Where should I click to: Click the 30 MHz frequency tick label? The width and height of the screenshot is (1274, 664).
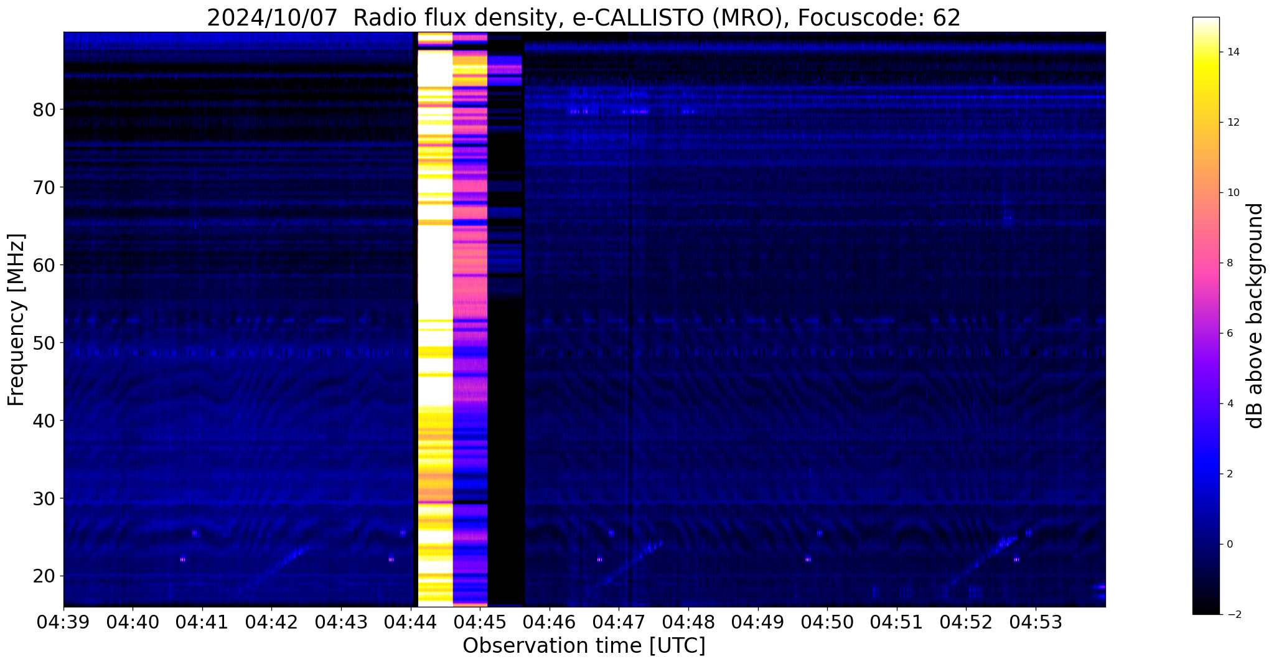pyautogui.click(x=44, y=498)
